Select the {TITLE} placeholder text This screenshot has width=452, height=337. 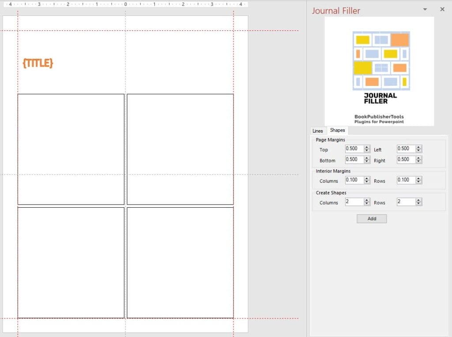(38, 63)
